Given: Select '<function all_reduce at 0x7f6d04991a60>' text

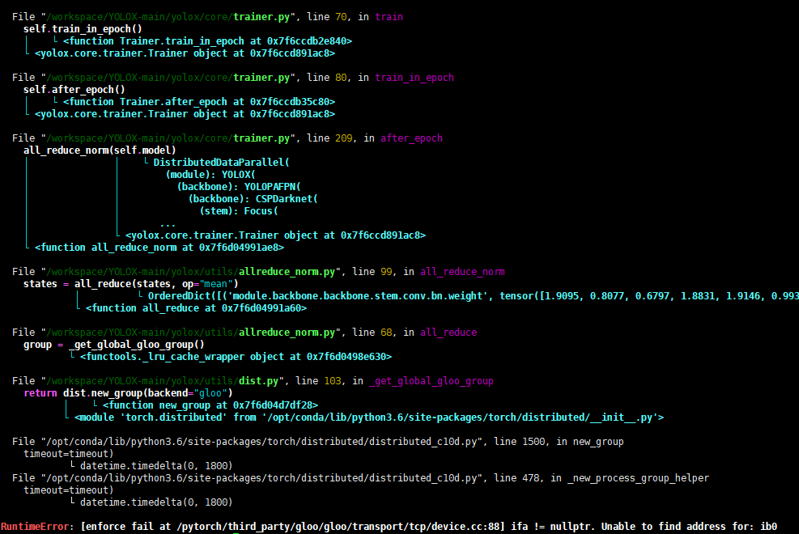Looking at the screenshot, I should click(196, 308).
